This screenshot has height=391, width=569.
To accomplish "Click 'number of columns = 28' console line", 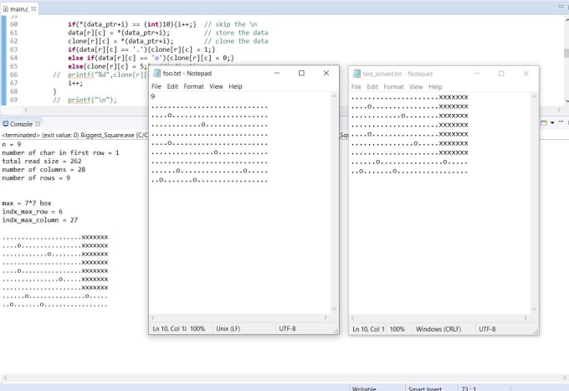I will 44,169.
